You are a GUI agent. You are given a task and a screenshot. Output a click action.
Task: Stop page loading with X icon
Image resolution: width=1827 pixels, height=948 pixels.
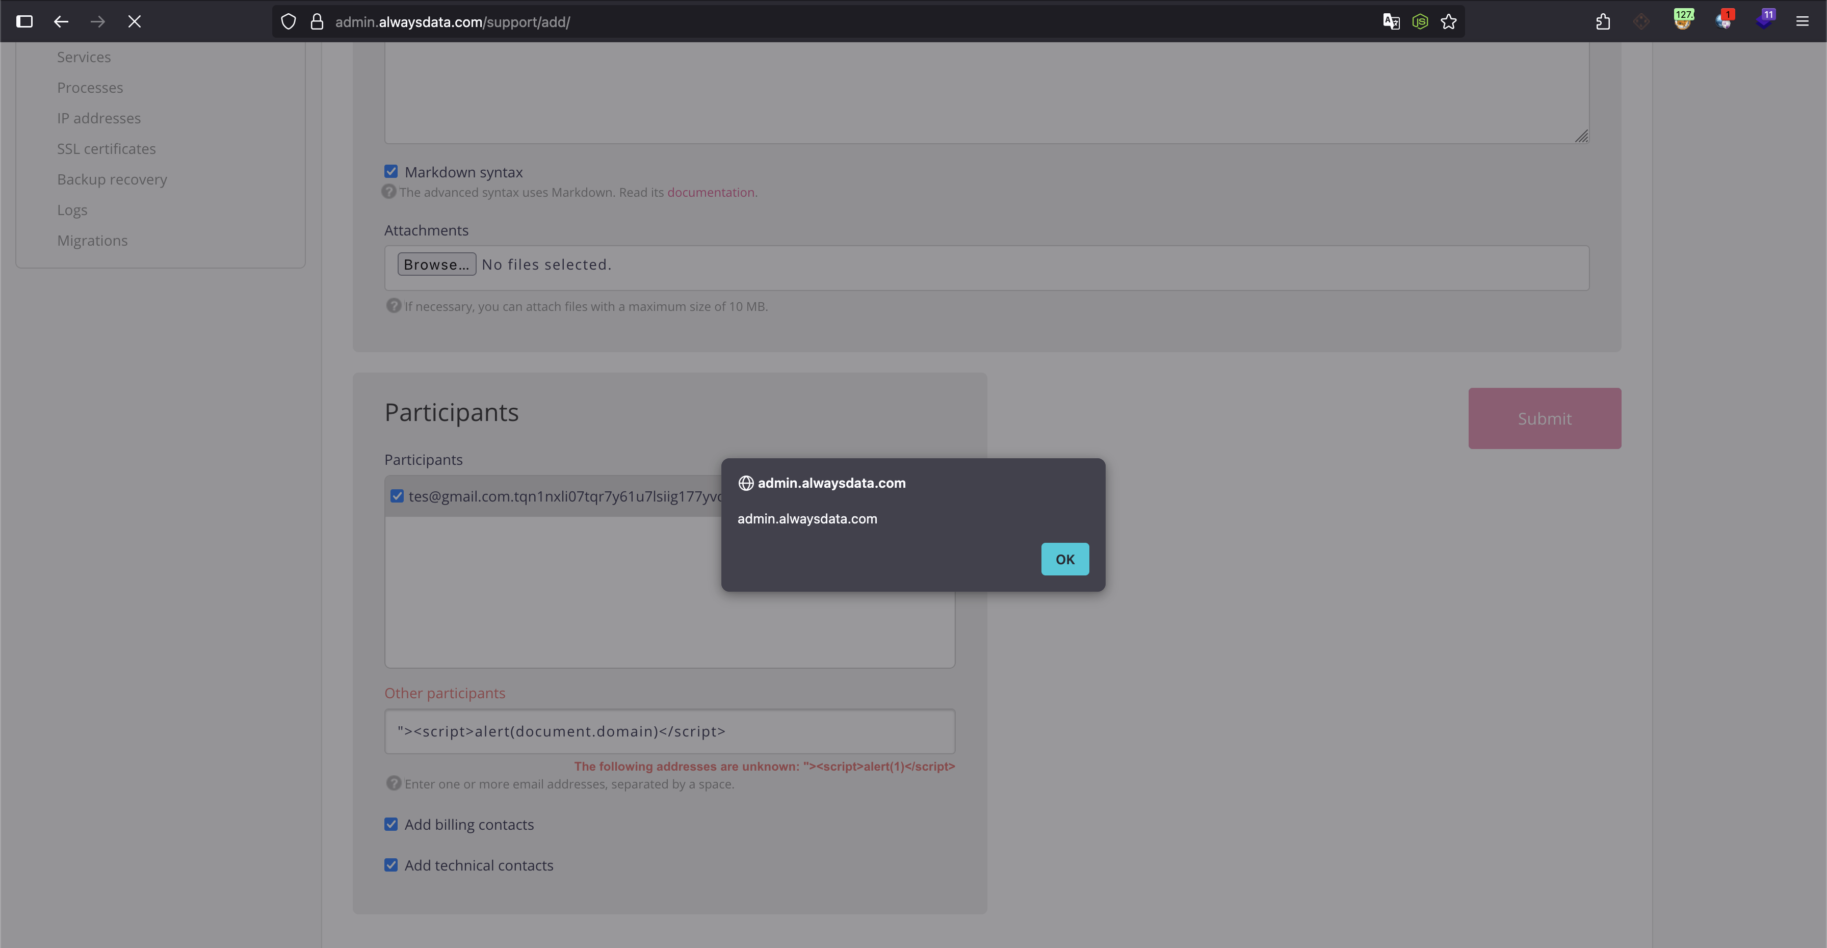(135, 21)
